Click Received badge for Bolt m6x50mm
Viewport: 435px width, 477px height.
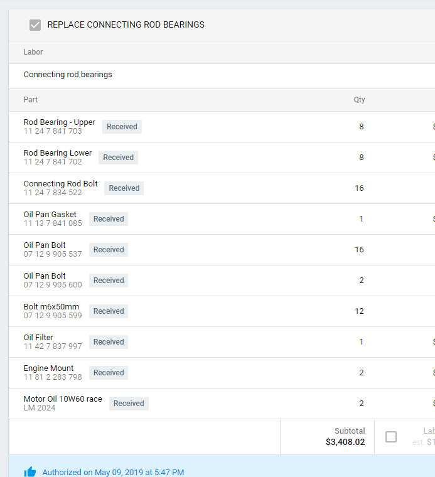tap(109, 311)
